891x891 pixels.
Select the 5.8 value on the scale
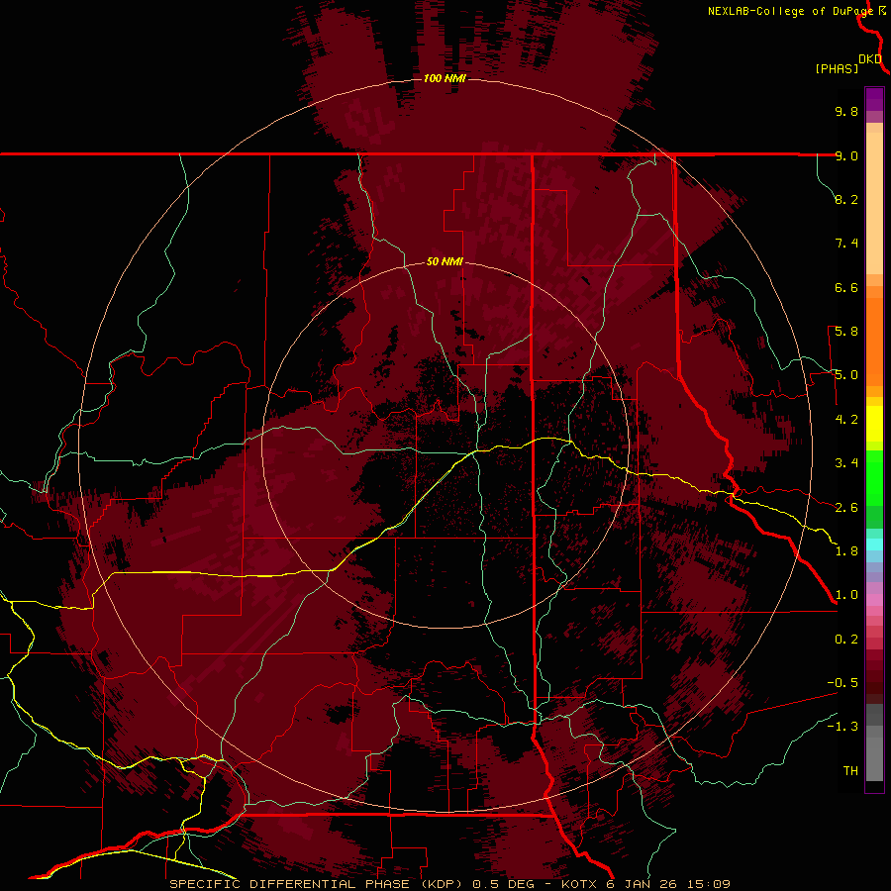pyautogui.click(x=846, y=332)
